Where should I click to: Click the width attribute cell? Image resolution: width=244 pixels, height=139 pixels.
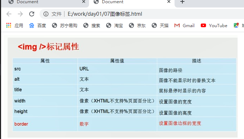click(x=45, y=101)
